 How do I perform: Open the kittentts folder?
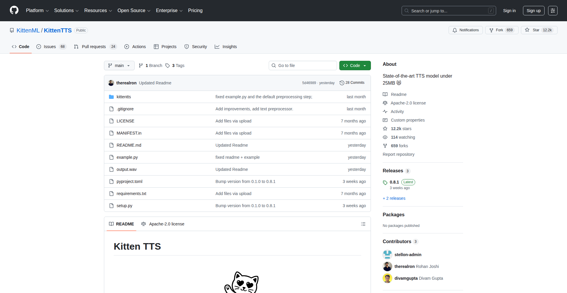coord(124,97)
